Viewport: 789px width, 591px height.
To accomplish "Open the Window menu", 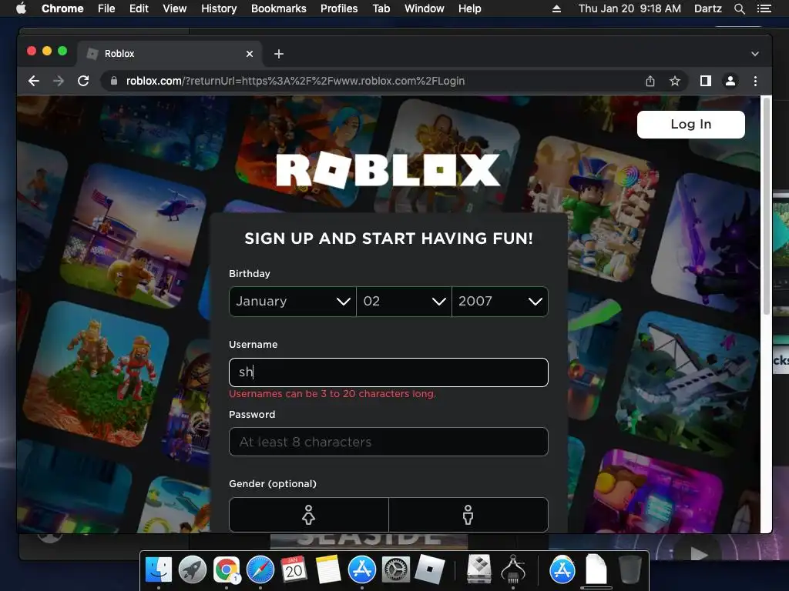I will tap(425, 8).
